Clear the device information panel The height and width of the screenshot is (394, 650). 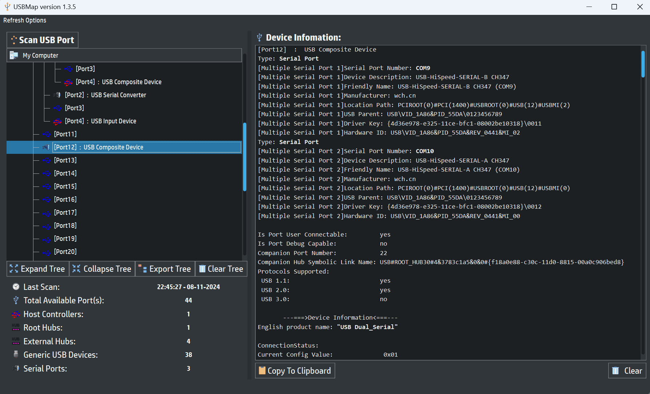[x=627, y=370]
